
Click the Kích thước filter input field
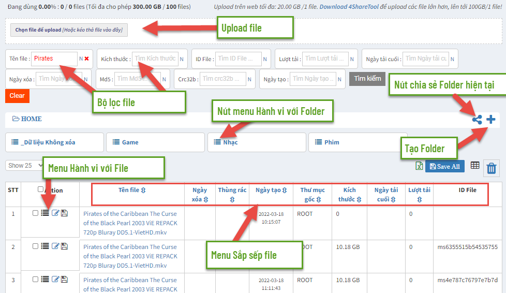tap(155, 59)
